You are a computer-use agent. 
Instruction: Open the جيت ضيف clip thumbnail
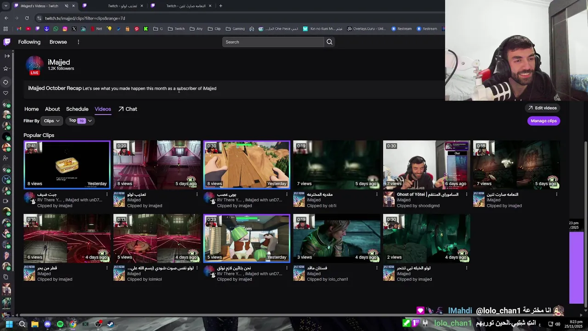(x=67, y=165)
